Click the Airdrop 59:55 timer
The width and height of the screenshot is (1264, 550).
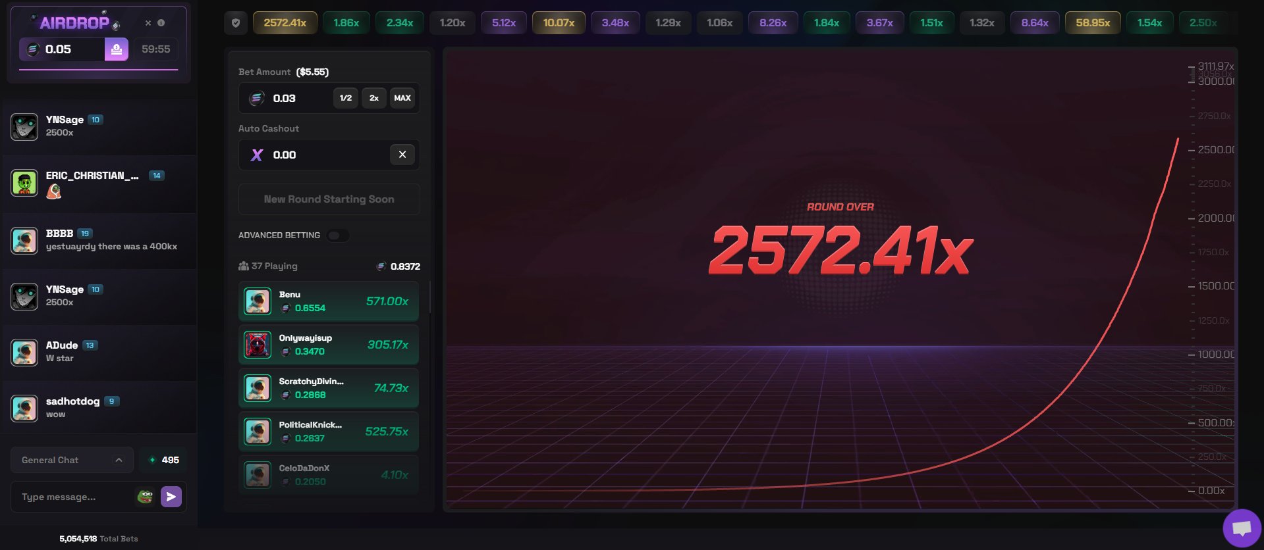tap(156, 49)
